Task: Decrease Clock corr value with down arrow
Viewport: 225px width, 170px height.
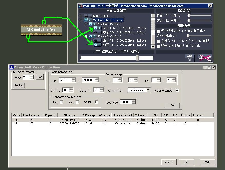Action: [134, 103]
